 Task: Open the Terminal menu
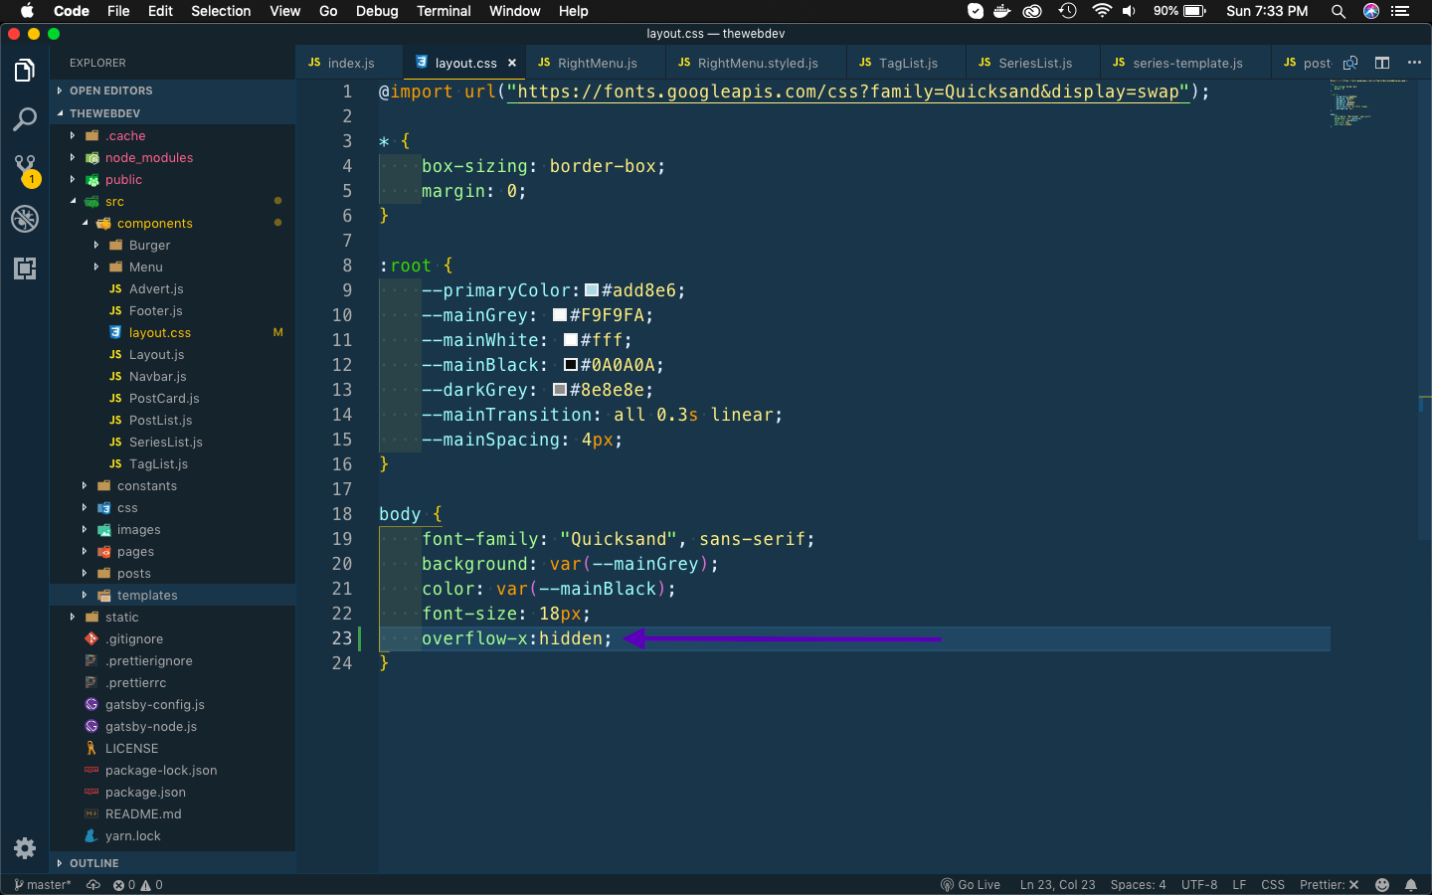(x=444, y=11)
